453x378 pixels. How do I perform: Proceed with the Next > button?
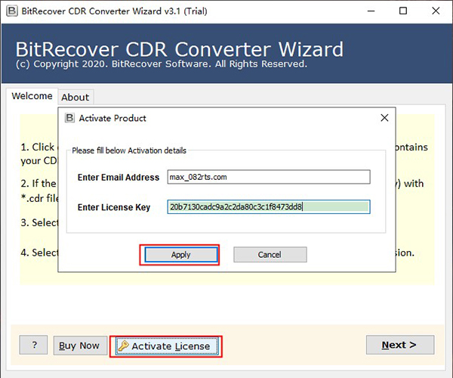point(400,345)
